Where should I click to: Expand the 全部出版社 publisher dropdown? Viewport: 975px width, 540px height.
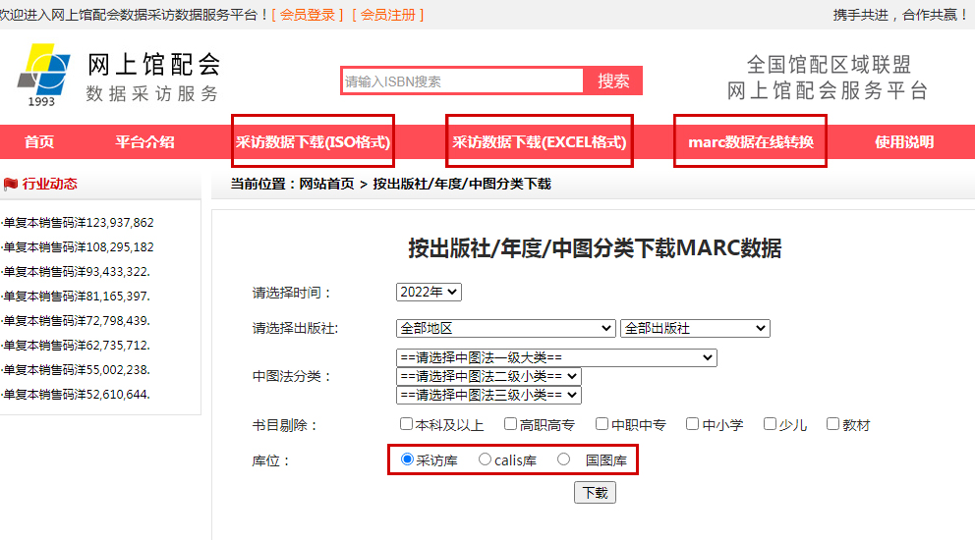[695, 328]
